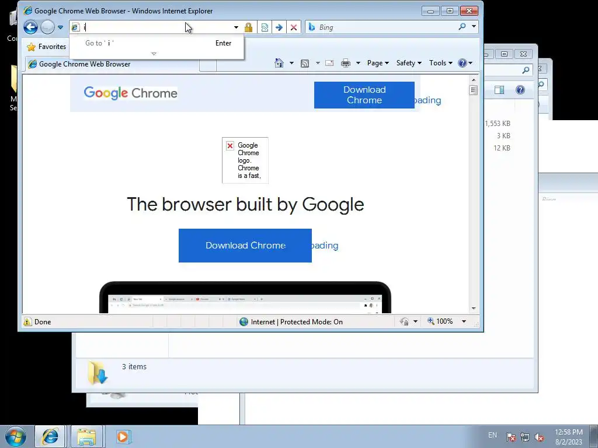
Task: Click the Go arrow button
Action: coord(279,27)
